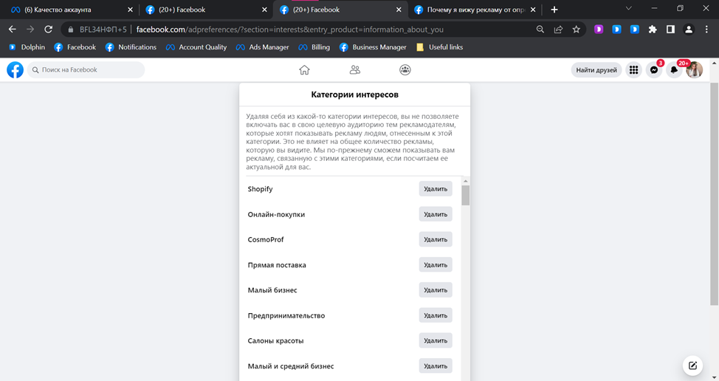Remove Малый и средний бизнес with Удалить

[x=435, y=366]
